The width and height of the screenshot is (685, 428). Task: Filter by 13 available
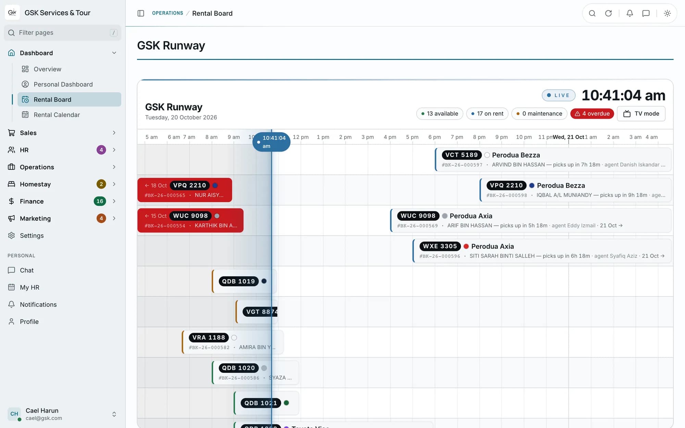pyautogui.click(x=439, y=114)
